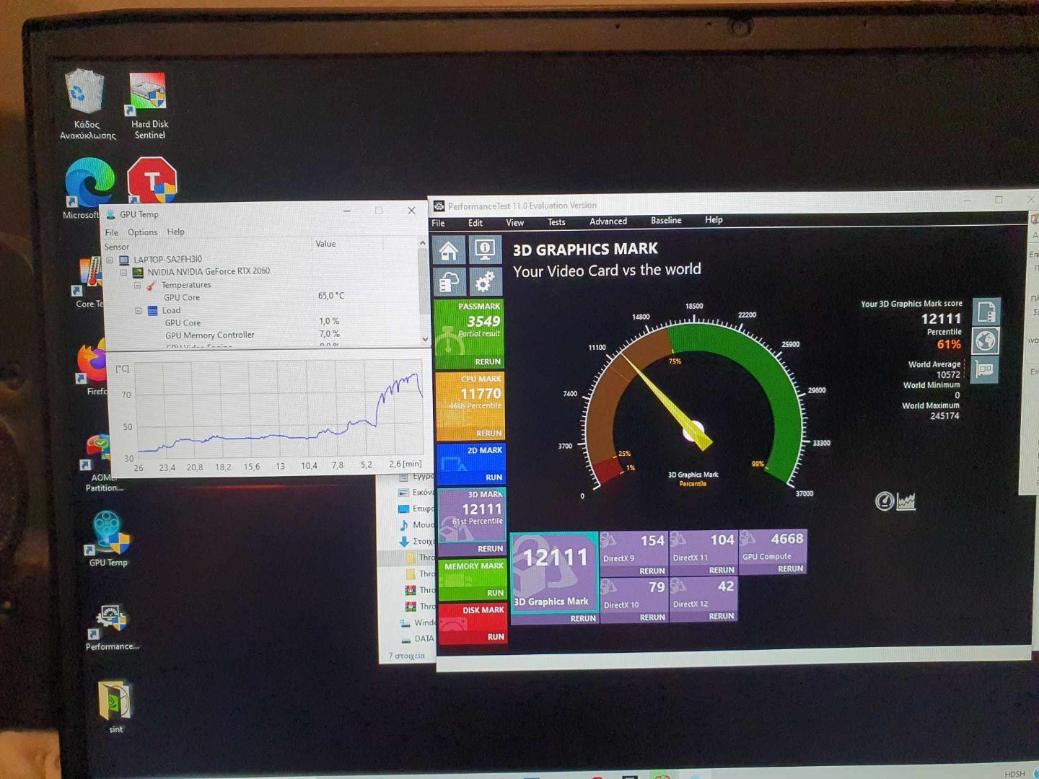Collapse the Load tree node
This screenshot has height=779, width=1039.
coord(139,311)
